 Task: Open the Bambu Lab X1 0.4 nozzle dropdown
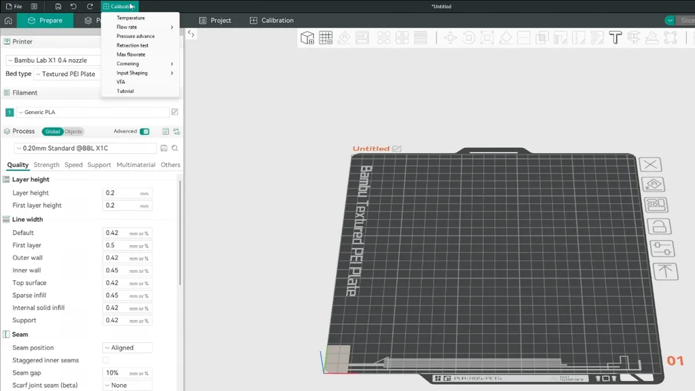52,60
